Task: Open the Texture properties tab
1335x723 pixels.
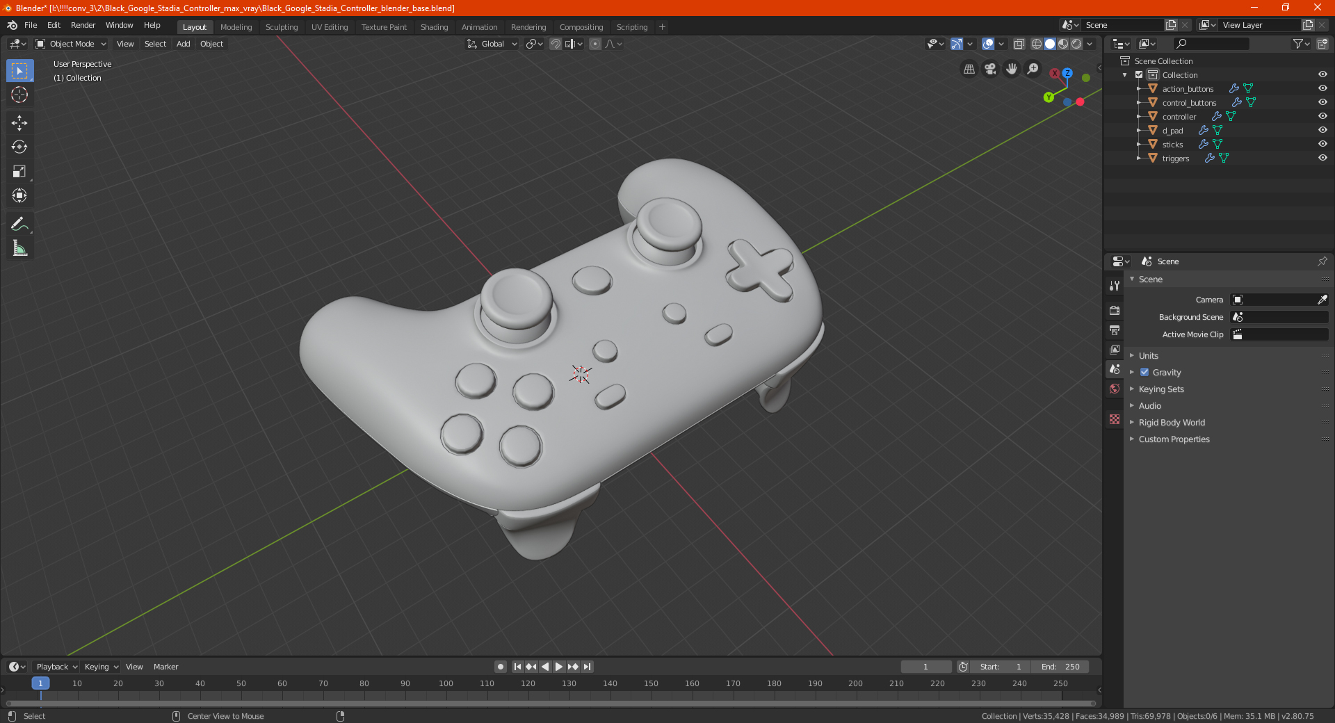Action: coord(1115,419)
